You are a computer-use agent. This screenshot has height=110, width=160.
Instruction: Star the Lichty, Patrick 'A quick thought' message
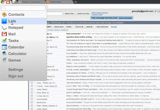(x=35, y=89)
